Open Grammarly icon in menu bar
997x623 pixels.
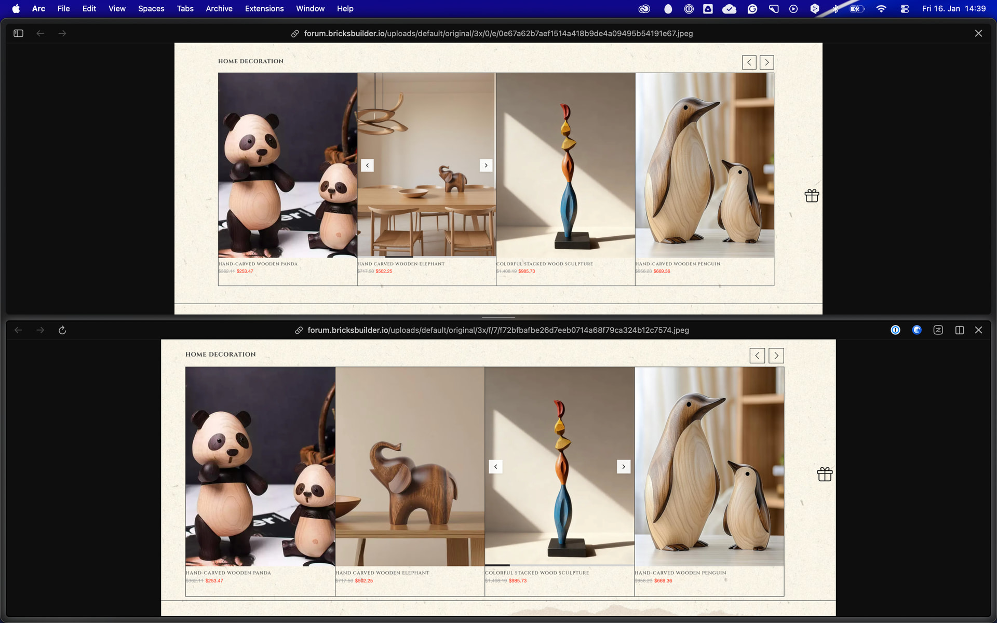pos(752,9)
